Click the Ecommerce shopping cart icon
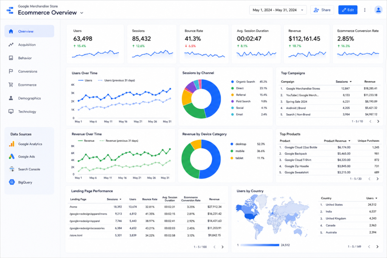Screen dimensions: 387x258 tap(11, 85)
